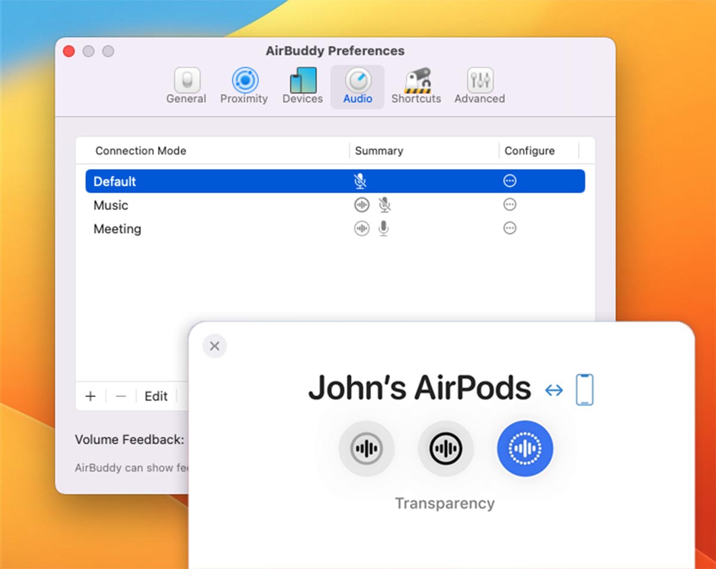Open configure options for Default mode
The image size is (716, 569).
click(510, 181)
